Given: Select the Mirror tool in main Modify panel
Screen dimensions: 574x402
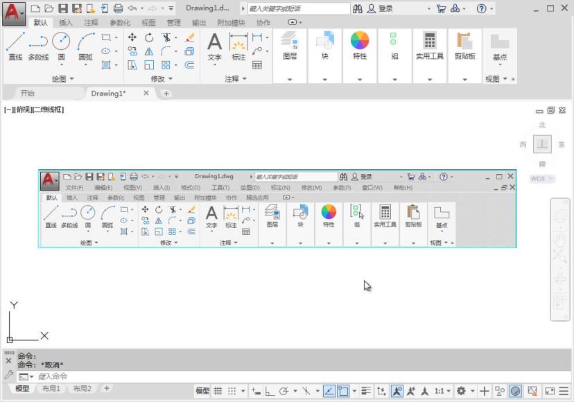Looking at the screenshot, I should point(149,51).
